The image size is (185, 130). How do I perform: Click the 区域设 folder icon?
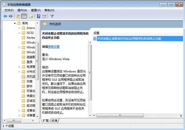[x=23, y=101]
